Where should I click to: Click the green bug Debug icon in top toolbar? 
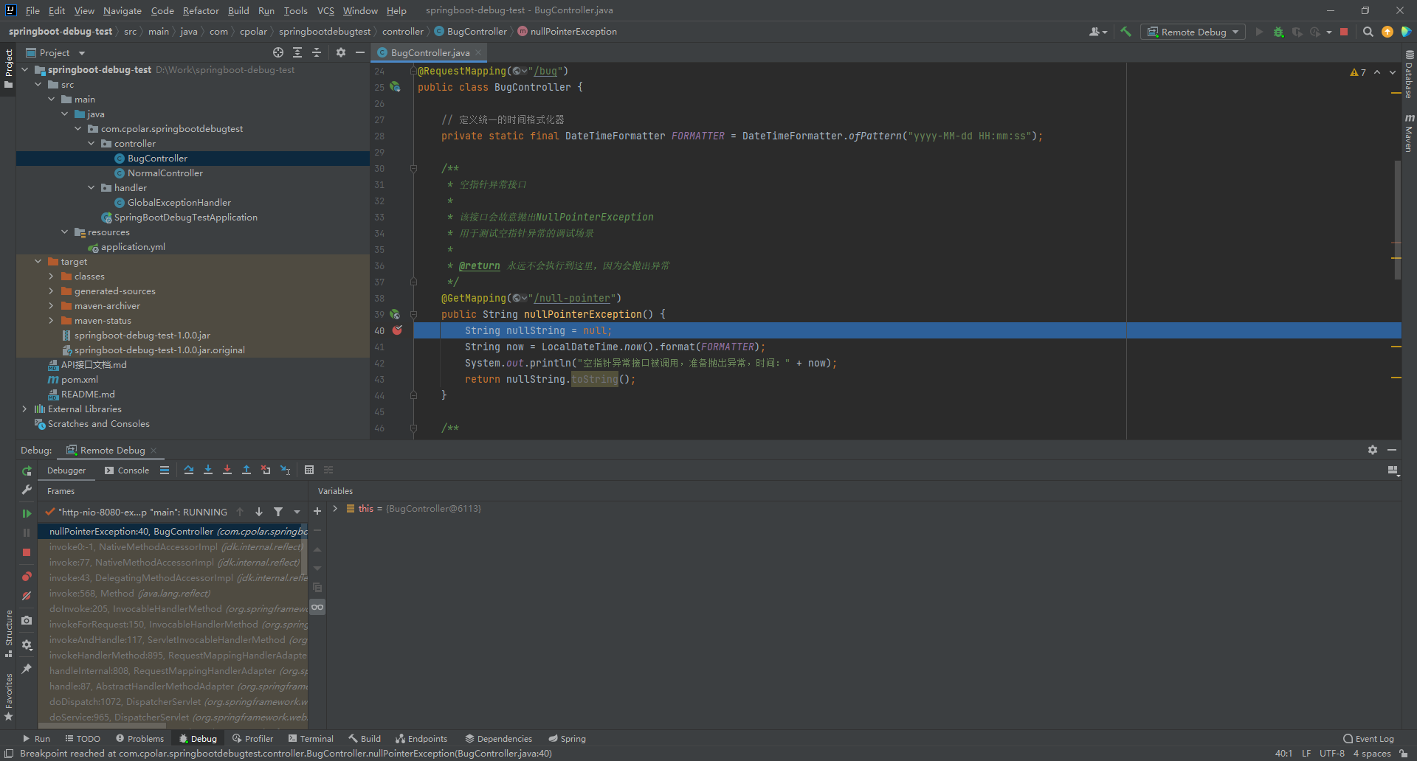point(1278,32)
